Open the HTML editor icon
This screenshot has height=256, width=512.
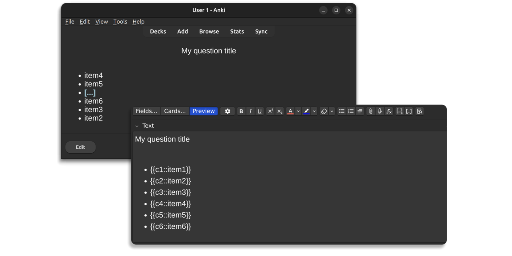[419, 111]
